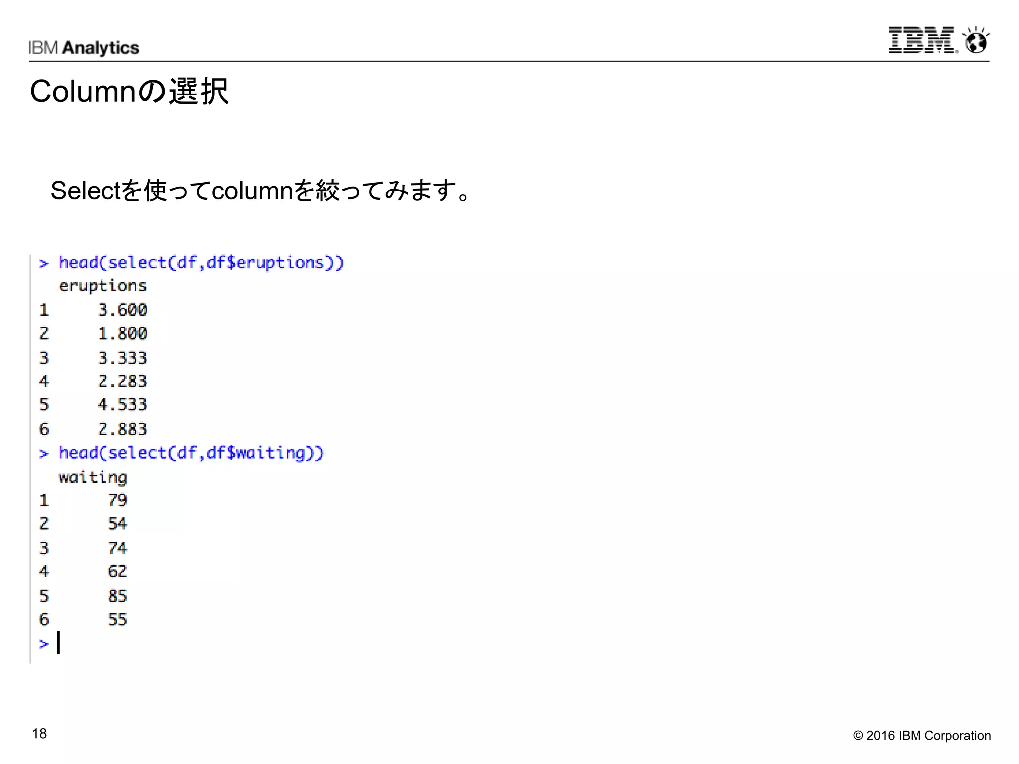The image size is (1019, 764).
Task: Click the command head(select(df,df$waiting))
Action: tap(191, 453)
